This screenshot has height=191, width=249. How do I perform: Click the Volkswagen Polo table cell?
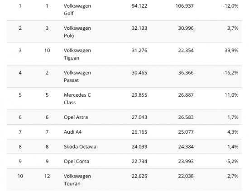(77, 32)
